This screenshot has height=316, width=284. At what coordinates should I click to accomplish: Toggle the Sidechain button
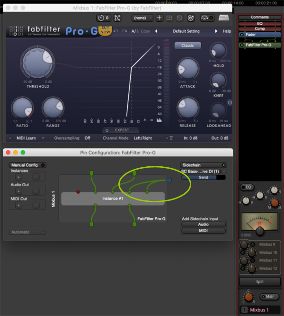[x=204, y=165]
